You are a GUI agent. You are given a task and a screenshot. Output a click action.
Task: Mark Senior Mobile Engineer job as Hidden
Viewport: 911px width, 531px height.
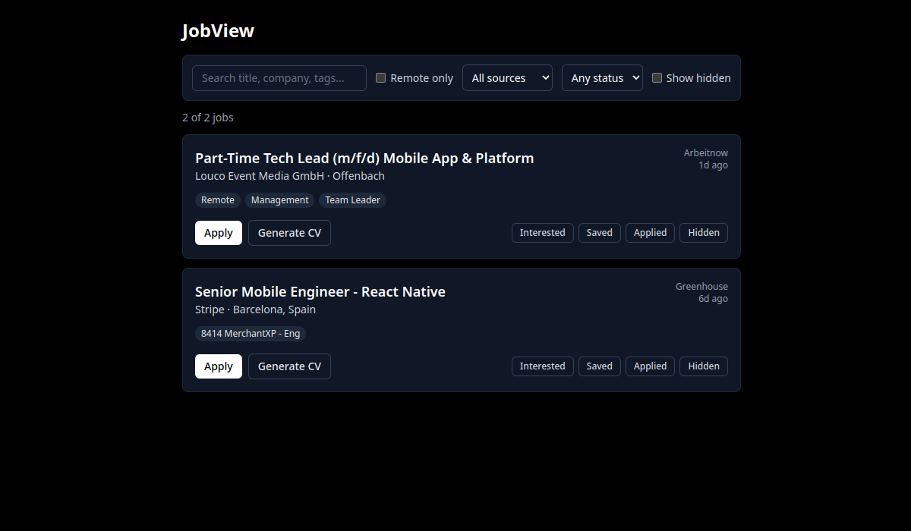(x=704, y=366)
